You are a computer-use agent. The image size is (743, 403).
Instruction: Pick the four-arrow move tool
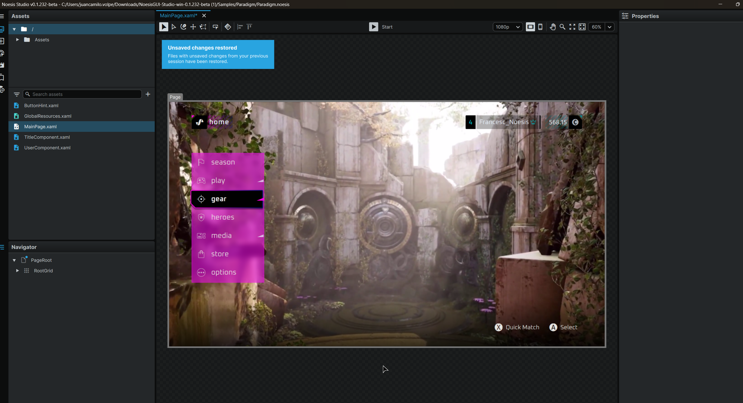point(193,27)
